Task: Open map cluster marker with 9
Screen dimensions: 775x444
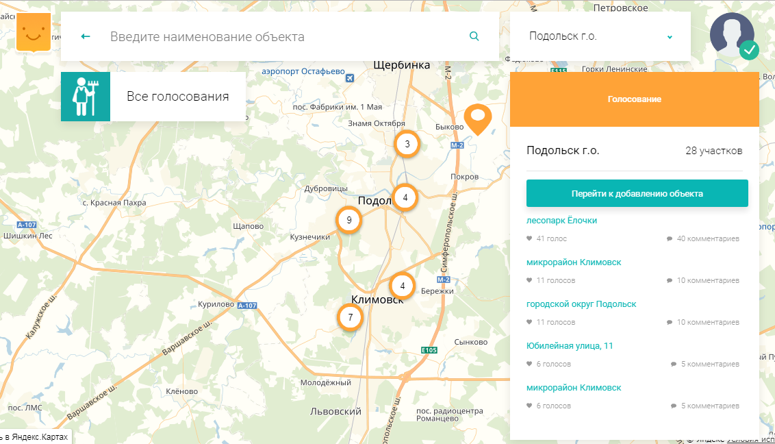Action: coord(349,221)
